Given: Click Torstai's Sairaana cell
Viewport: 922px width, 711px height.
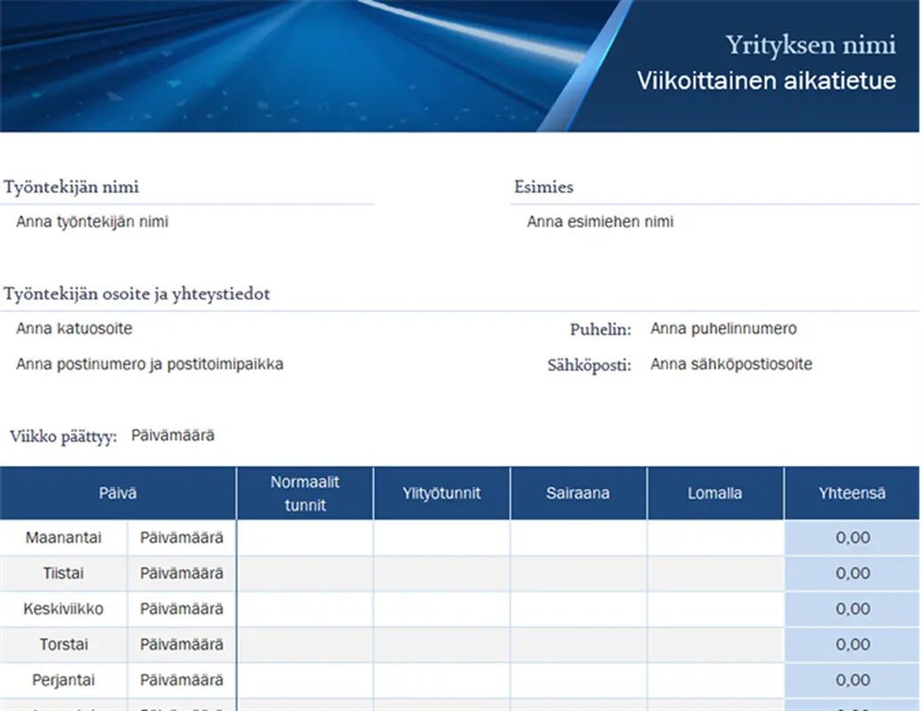Looking at the screenshot, I should (578, 644).
